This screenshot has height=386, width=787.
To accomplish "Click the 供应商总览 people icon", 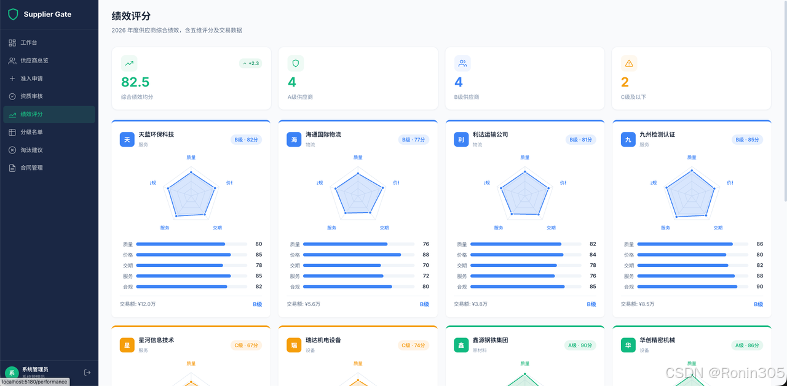I will tap(12, 61).
